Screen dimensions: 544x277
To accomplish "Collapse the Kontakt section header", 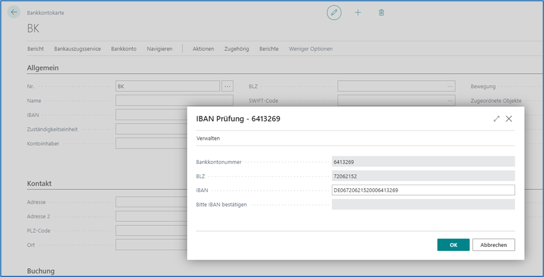I will [x=40, y=184].
